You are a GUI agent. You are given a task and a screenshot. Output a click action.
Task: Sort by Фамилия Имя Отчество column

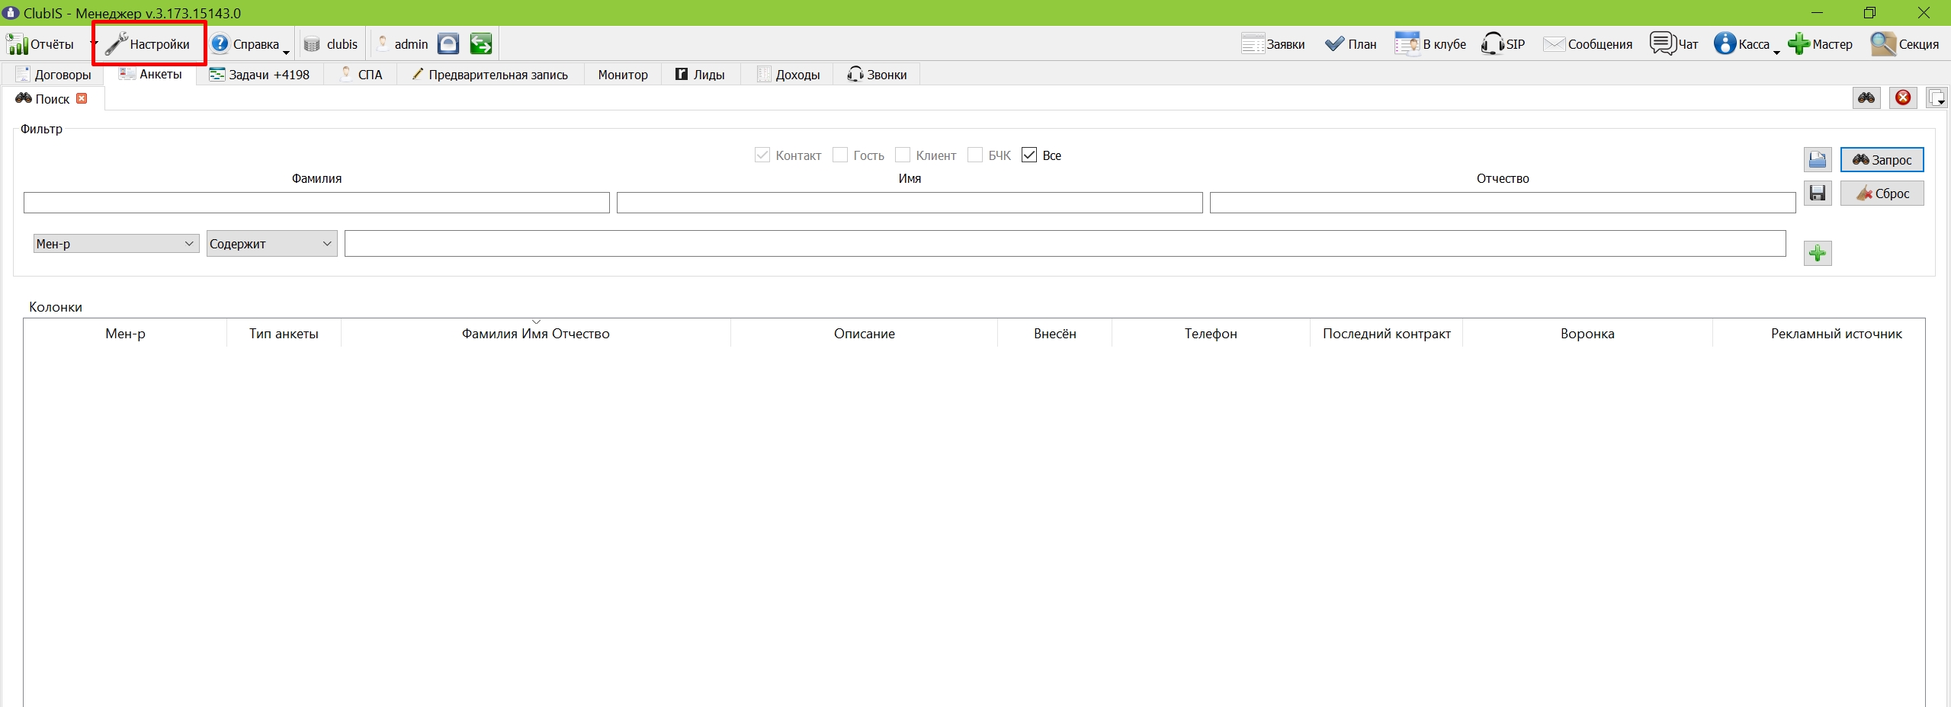click(x=536, y=334)
